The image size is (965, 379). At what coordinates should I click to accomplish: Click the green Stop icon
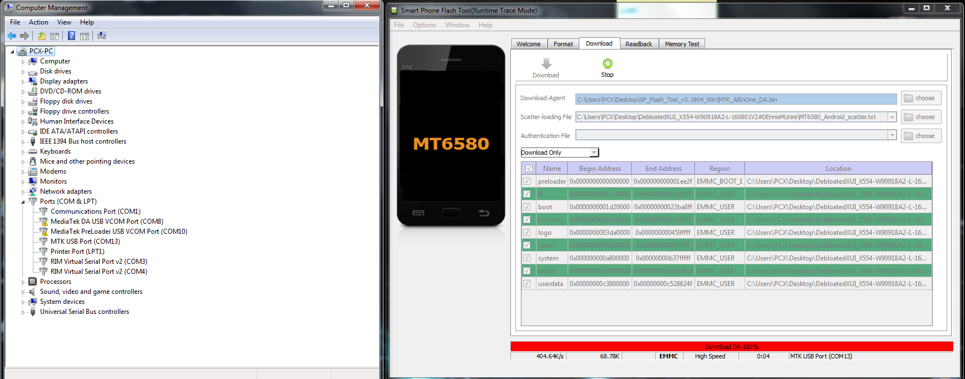pos(607,64)
